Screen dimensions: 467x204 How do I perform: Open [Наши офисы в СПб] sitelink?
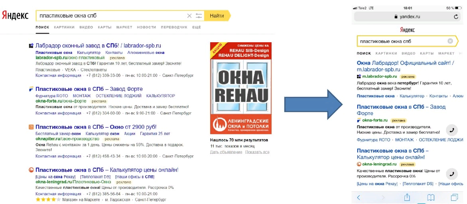pos(134,177)
